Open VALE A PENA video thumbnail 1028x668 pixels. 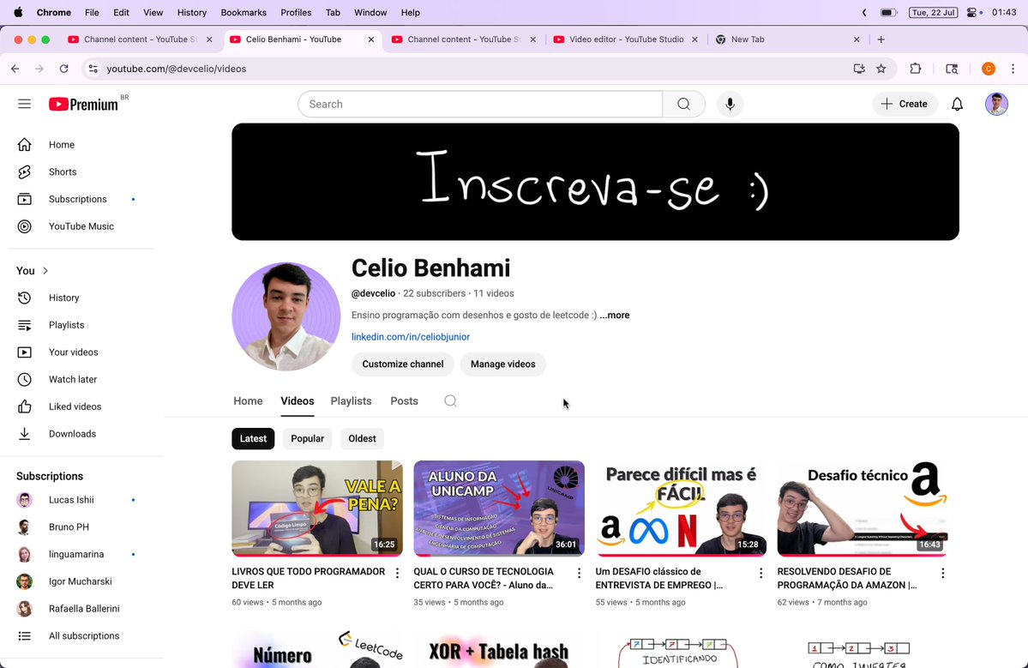[x=316, y=509]
